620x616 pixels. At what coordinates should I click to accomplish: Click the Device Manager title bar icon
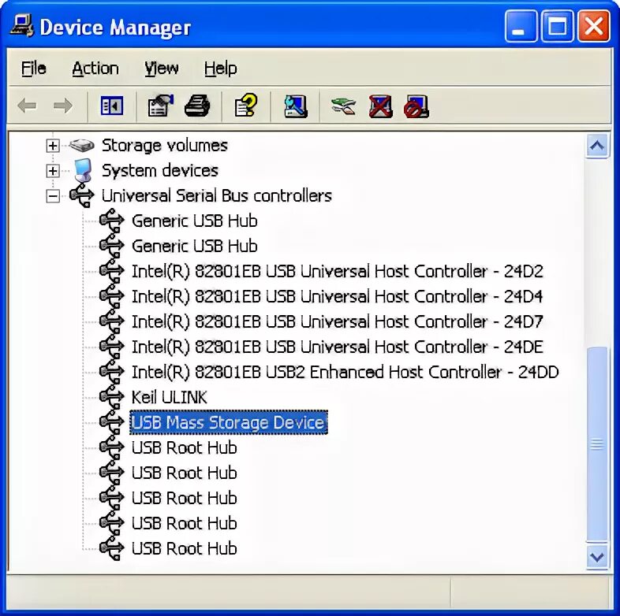click(x=22, y=26)
